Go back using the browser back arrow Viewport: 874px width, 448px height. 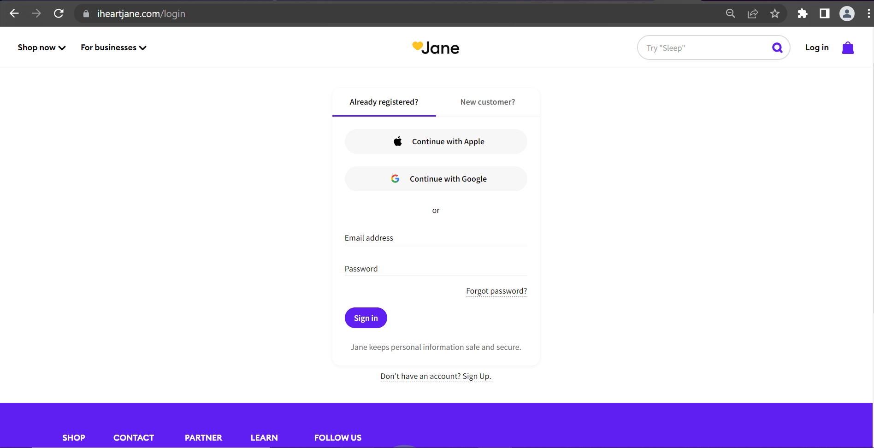pos(14,13)
